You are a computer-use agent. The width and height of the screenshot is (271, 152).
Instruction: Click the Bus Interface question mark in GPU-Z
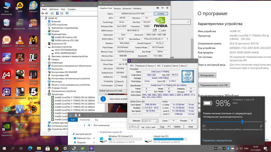(167, 39)
